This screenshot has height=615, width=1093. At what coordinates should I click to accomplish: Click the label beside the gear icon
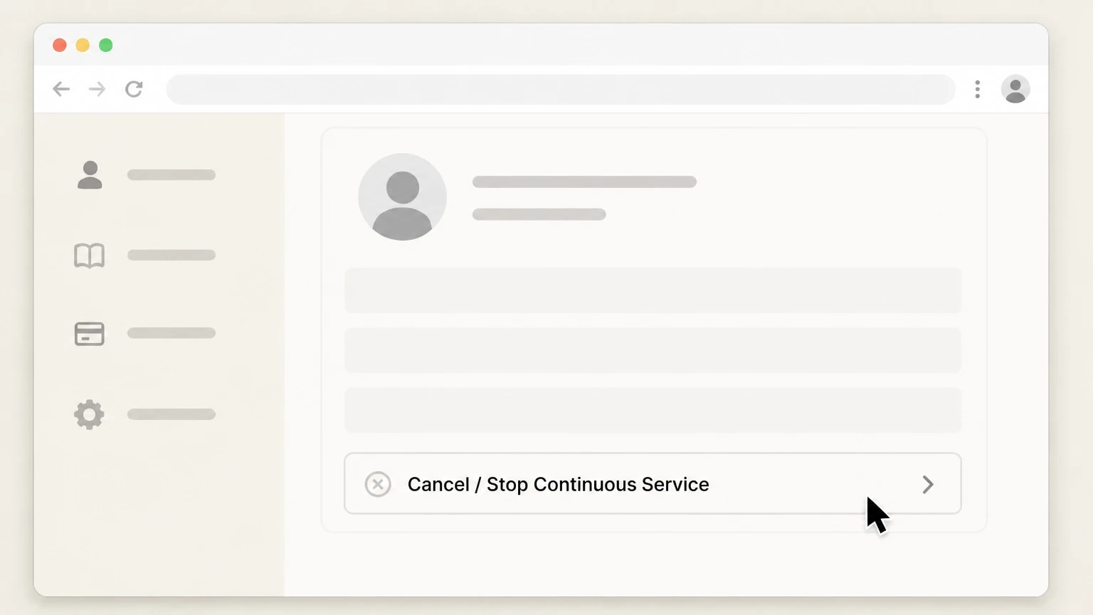tap(171, 414)
